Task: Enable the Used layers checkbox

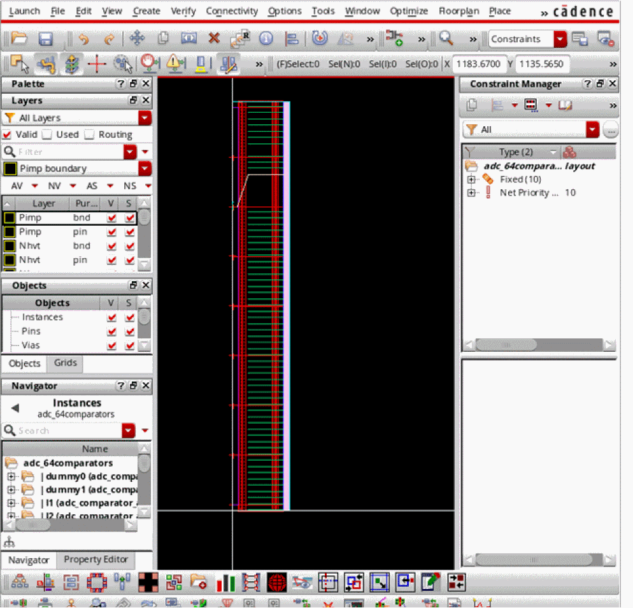Action: pyautogui.click(x=47, y=134)
